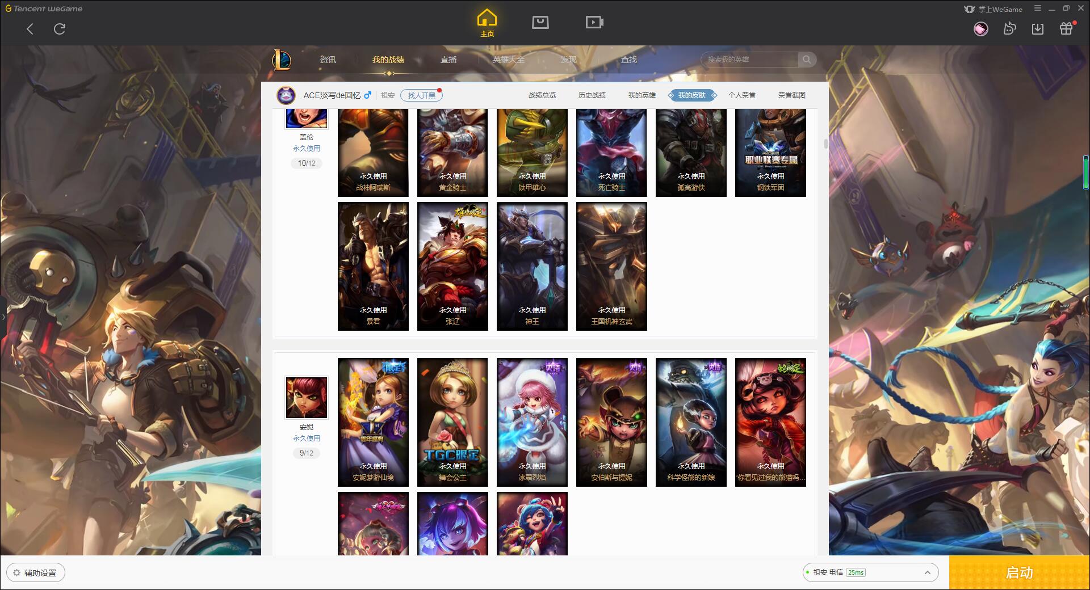The height and width of the screenshot is (590, 1090).
Task: Open the 发现 tab
Action: point(568,60)
